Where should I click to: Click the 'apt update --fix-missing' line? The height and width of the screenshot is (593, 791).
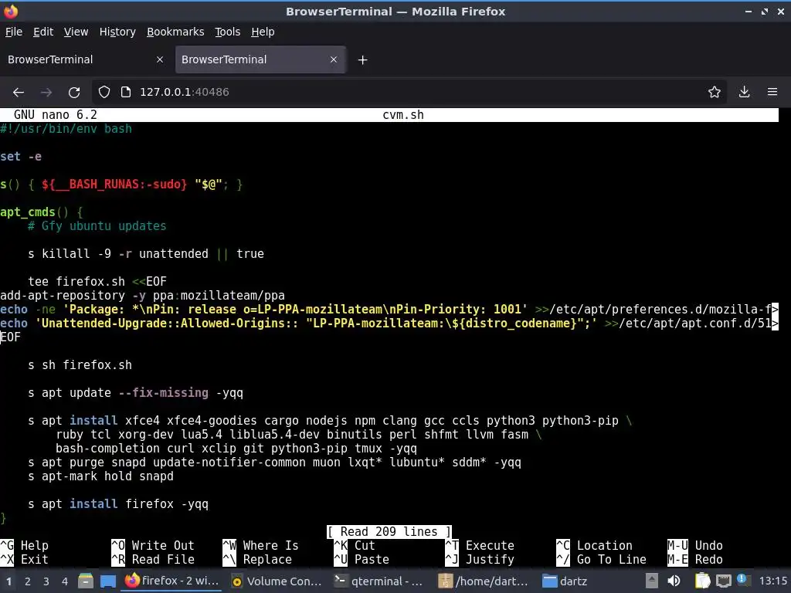pos(135,393)
